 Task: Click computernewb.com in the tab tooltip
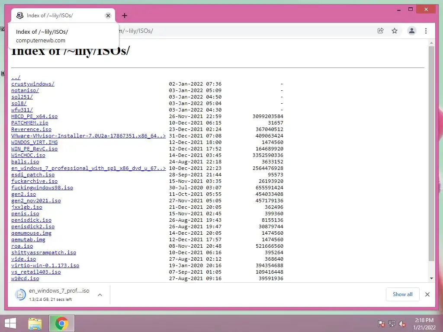click(x=41, y=40)
